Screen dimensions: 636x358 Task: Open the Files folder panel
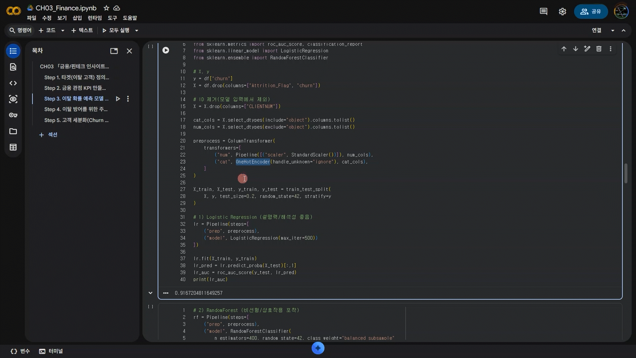tap(13, 131)
